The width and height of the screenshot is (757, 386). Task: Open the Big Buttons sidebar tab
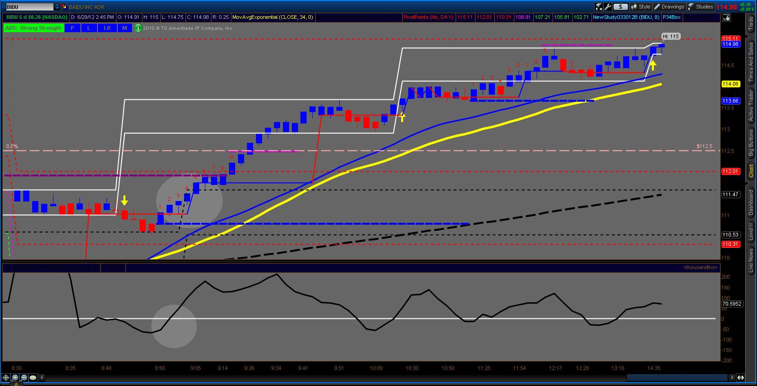751,143
